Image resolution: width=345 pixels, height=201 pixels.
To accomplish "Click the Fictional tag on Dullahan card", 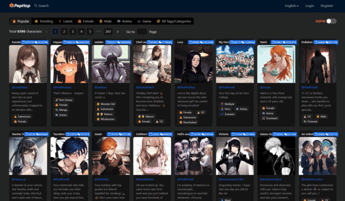I will [x=312, y=121].
